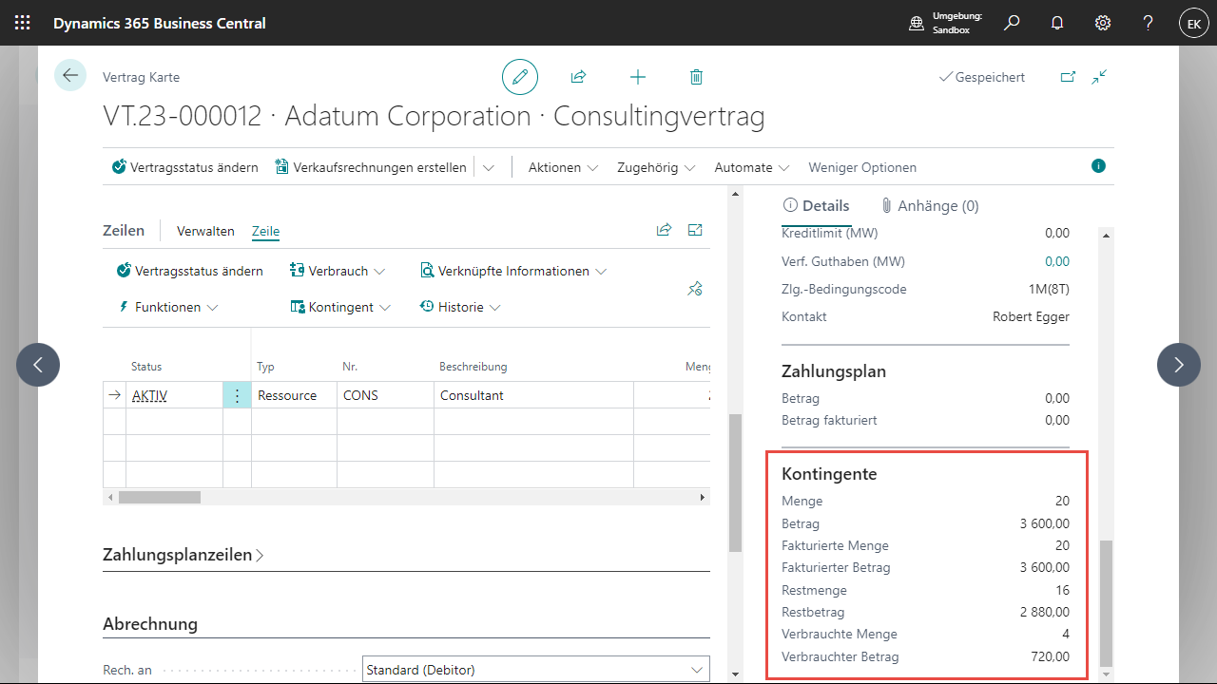Image resolution: width=1217 pixels, height=684 pixels.
Task: Click the Ressource type cell
Action: [x=294, y=395]
